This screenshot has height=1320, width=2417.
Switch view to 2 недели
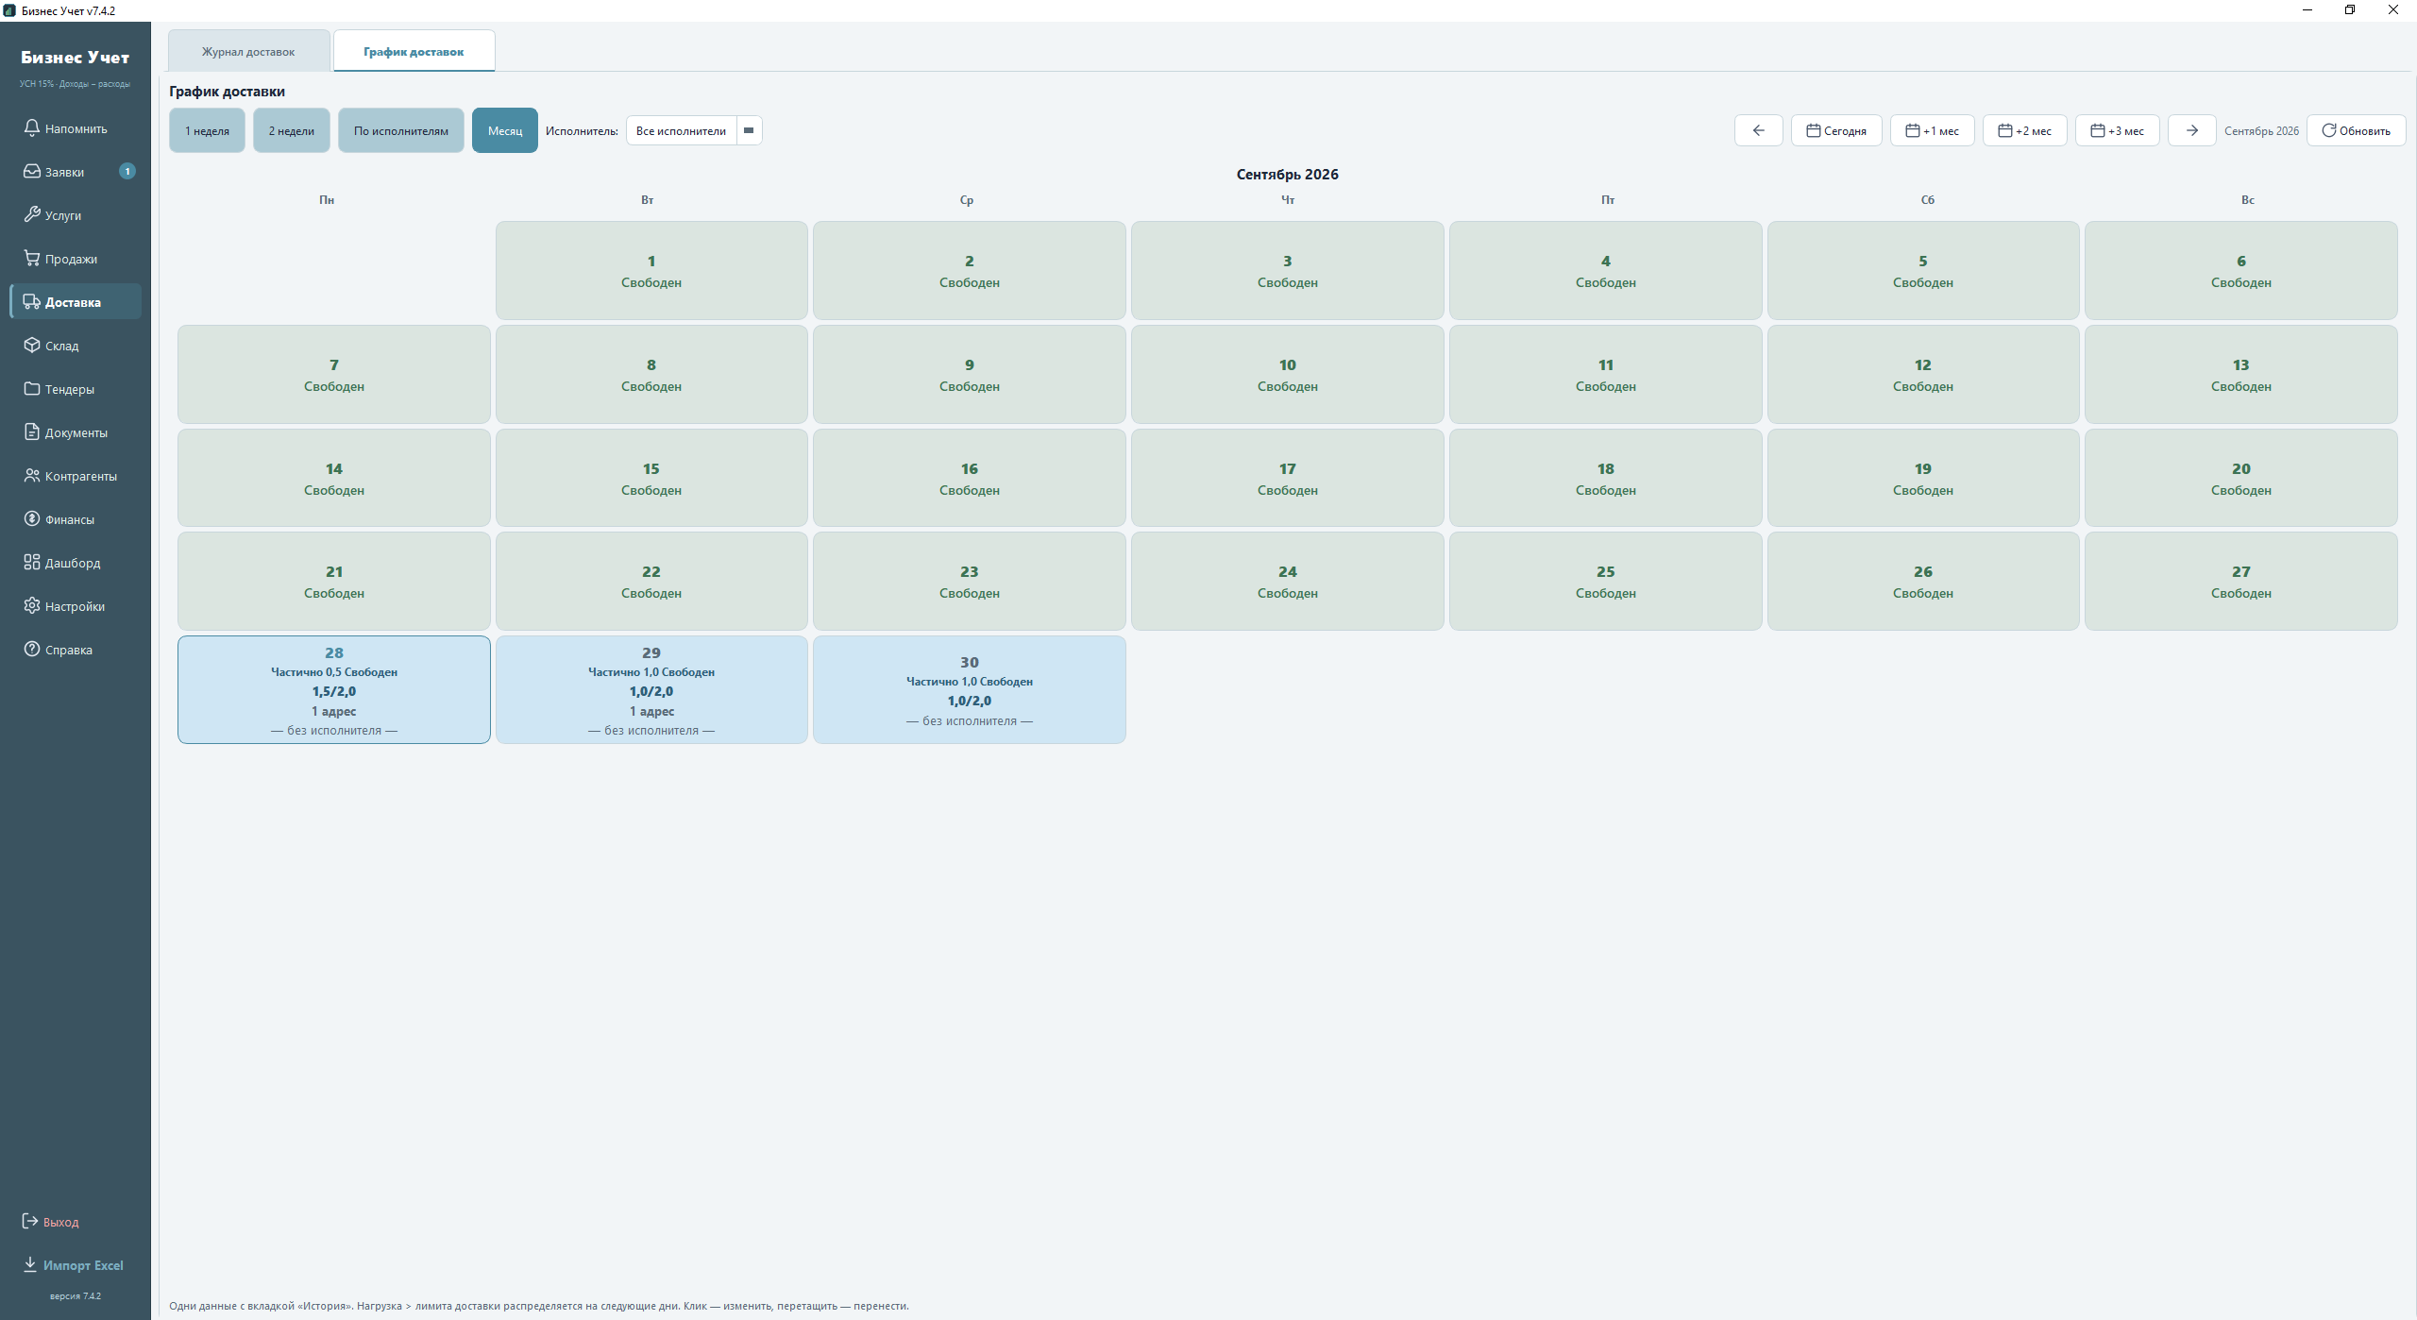(x=291, y=130)
